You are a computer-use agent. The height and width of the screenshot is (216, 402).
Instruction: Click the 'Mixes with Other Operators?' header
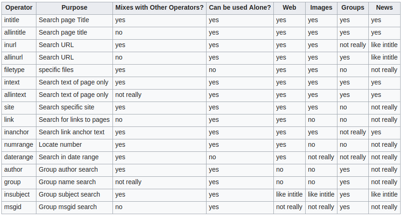[160, 8]
